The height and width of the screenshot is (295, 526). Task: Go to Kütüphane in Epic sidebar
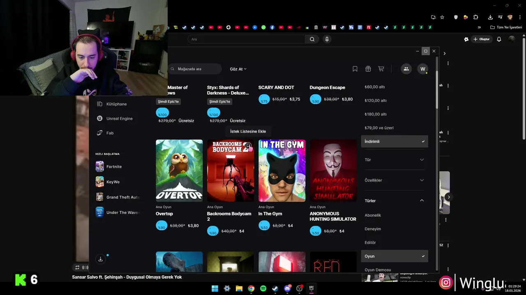[x=117, y=104]
